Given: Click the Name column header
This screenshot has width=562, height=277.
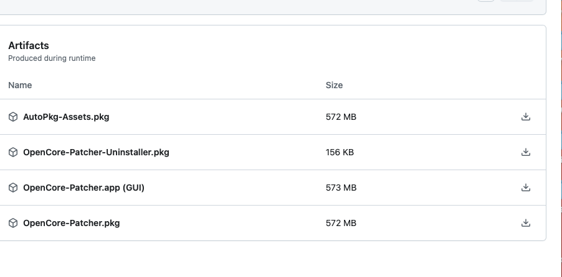Looking at the screenshot, I should click(20, 85).
